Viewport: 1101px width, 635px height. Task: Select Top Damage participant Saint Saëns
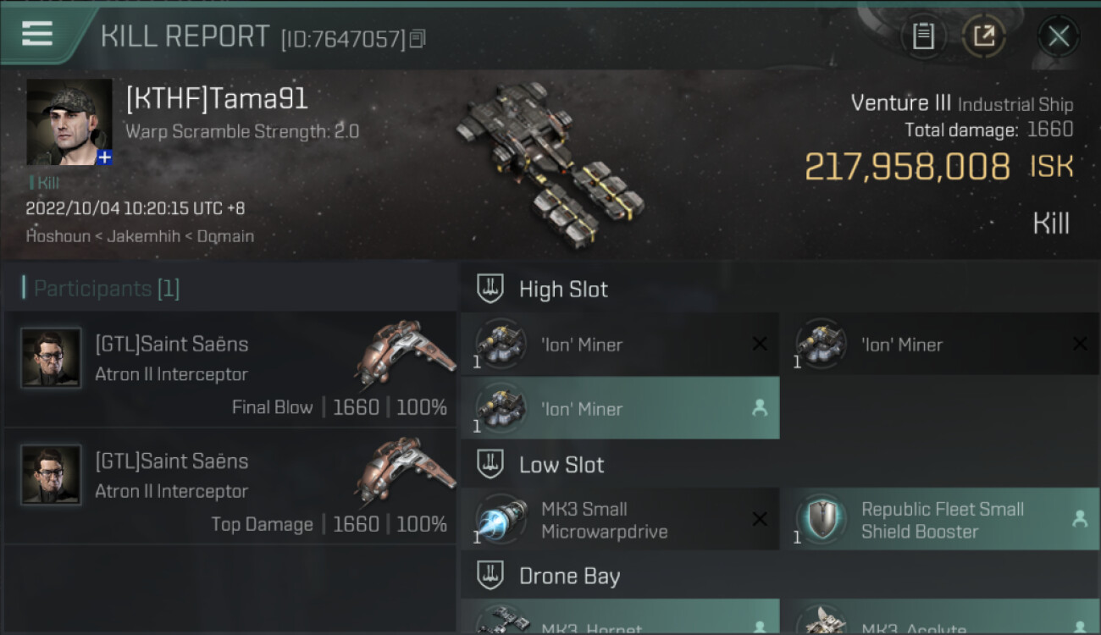click(230, 486)
